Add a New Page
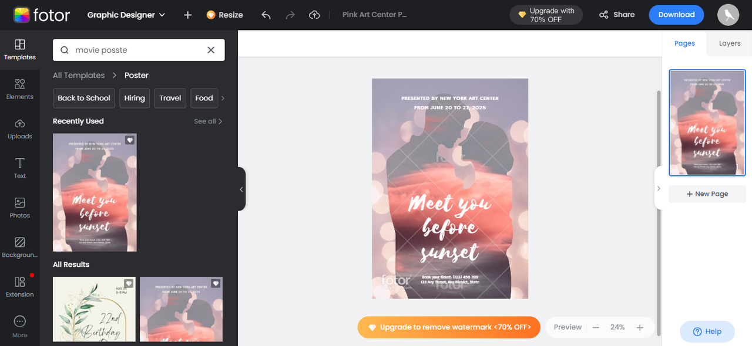 pyautogui.click(x=707, y=194)
